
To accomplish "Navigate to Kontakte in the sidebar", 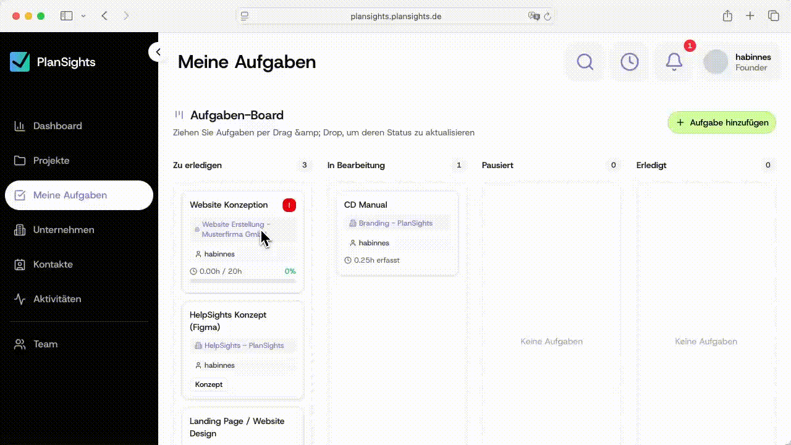I will click(53, 265).
